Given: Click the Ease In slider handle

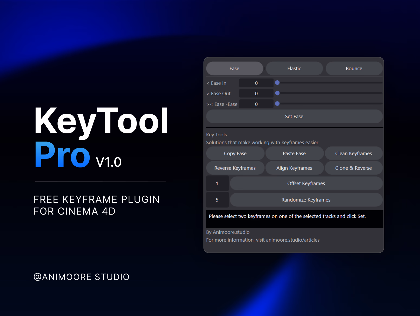Looking at the screenshot, I should [x=277, y=83].
